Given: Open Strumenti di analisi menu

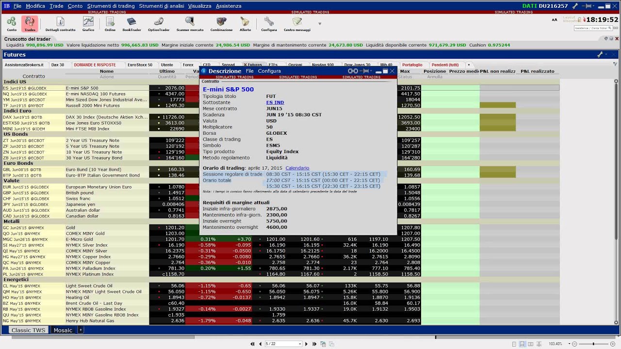Looking at the screenshot, I should coord(162,6).
